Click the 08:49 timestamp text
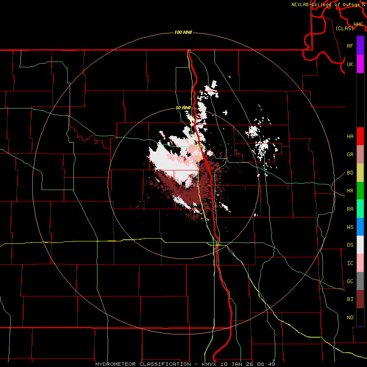 point(265,364)
